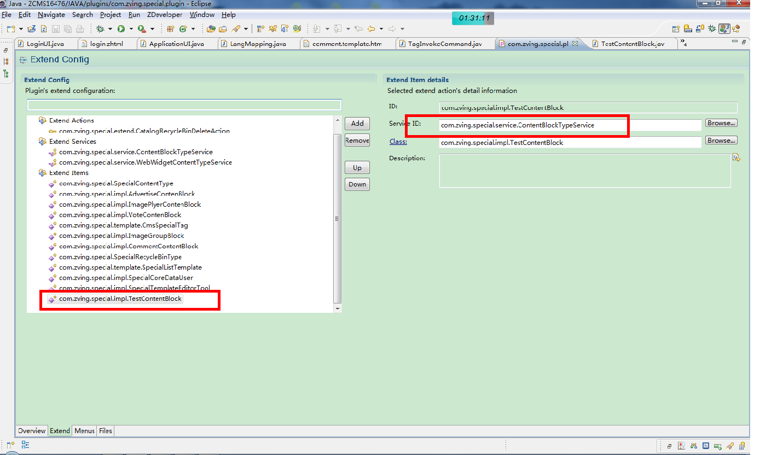Click the icon beside the Description box

736,157
